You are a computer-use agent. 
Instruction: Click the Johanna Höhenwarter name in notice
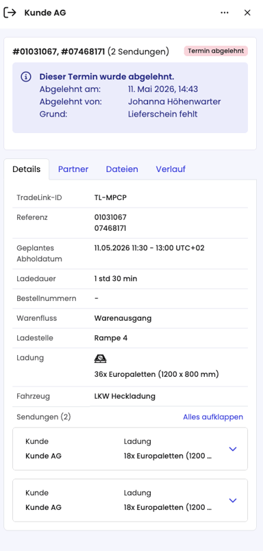pyautogui.click(x=174, y=102)
